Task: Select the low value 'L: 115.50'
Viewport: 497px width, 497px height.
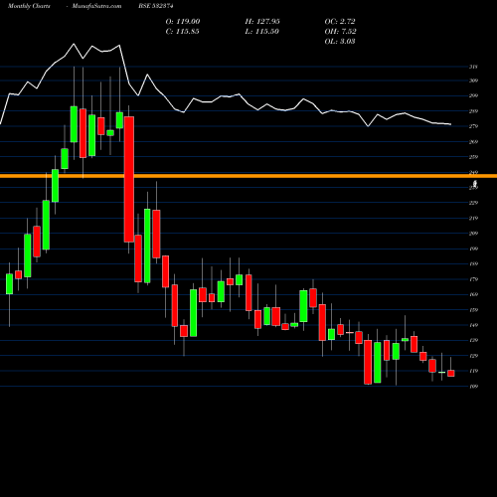Action: pos(261,31)
